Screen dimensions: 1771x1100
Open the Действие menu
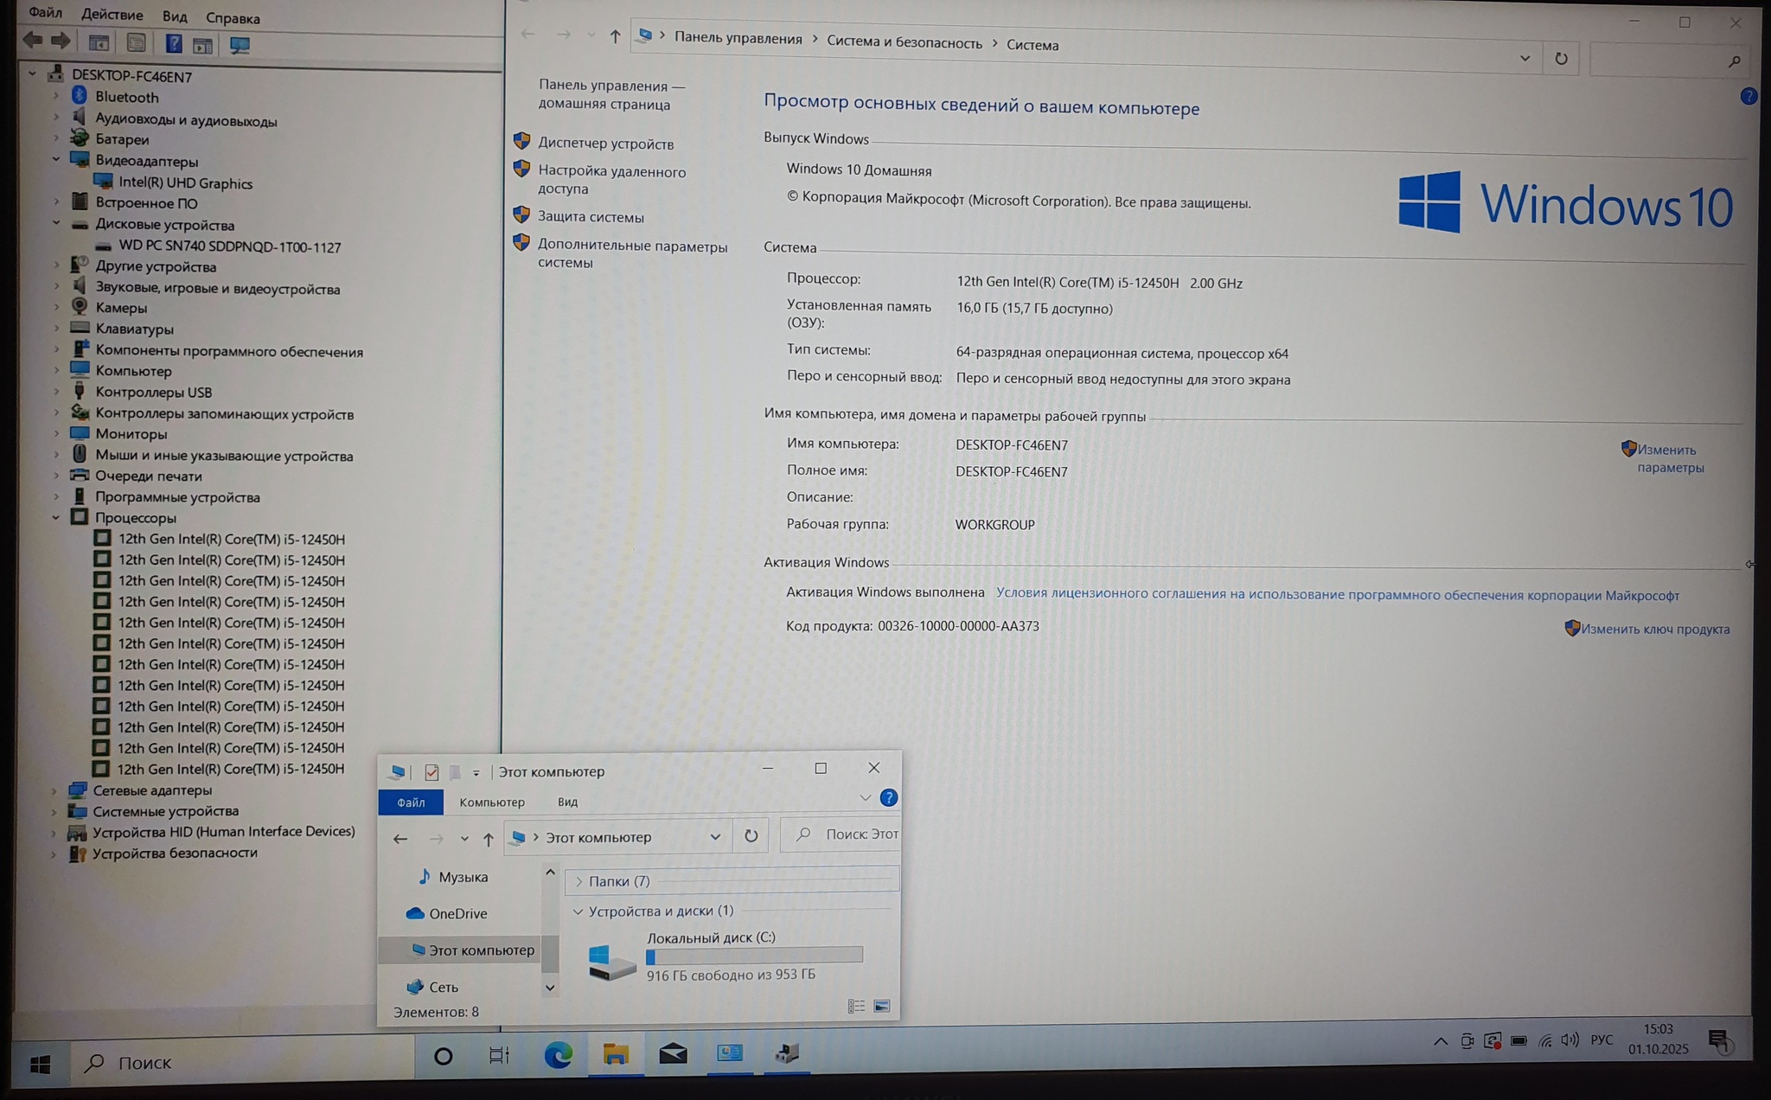point(112,16)
